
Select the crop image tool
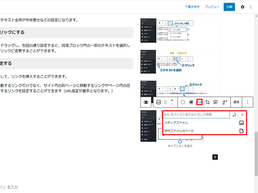(208, 102)
